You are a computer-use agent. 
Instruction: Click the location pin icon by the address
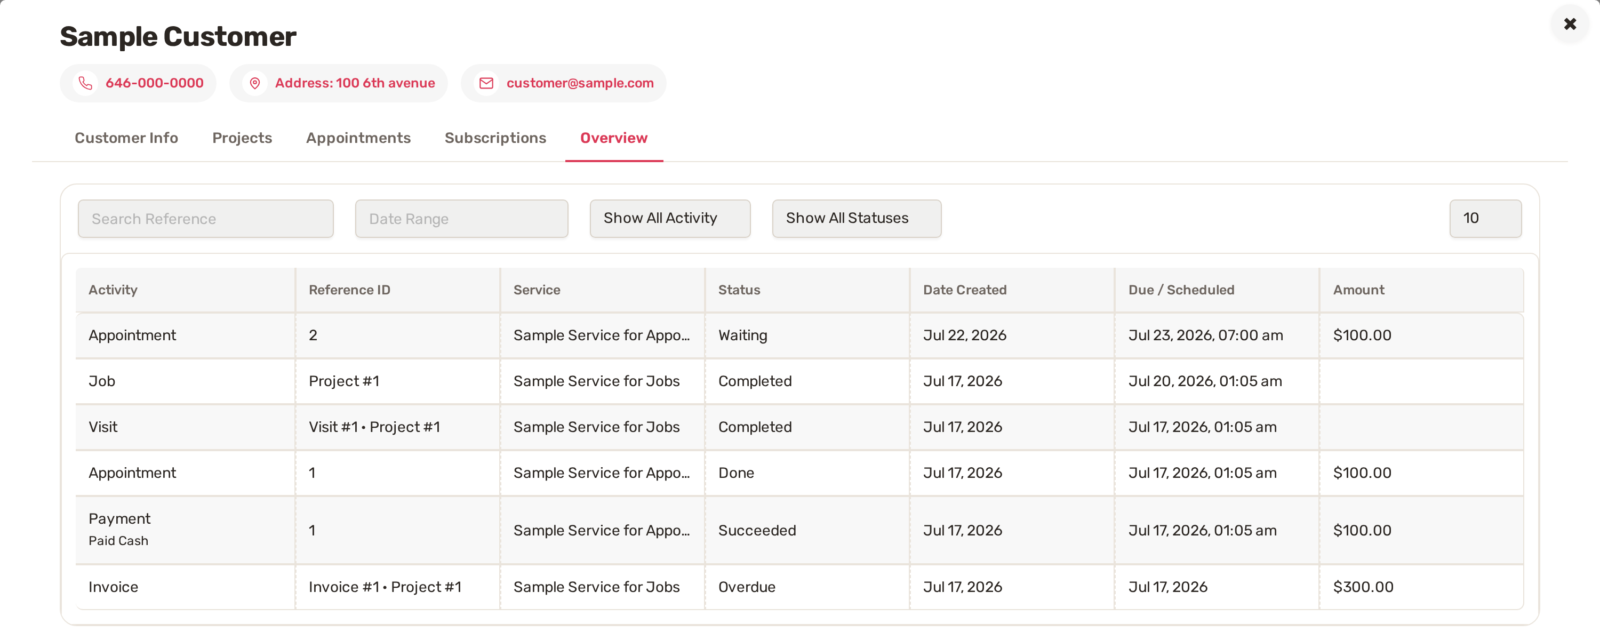point(254,83)
